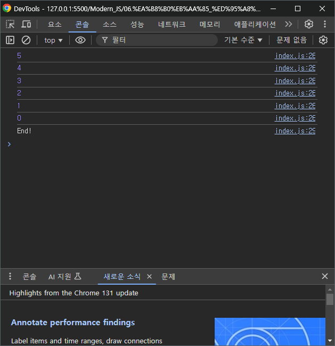Open the 성능 (Performance) tab
This screenshot has height=346, width=335.
[x=137, y=25]
